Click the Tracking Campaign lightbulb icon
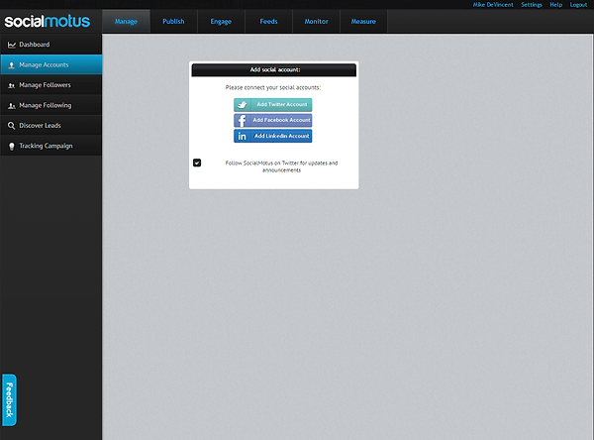Screen dimensions: 594x440 (12, 146)
